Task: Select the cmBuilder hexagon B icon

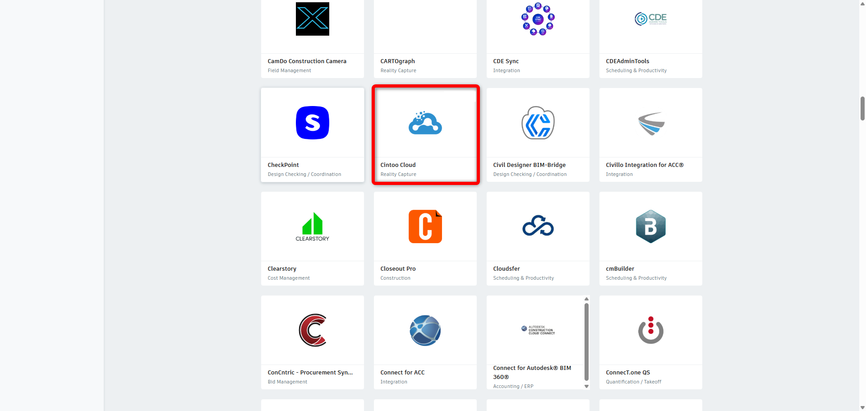Action: (x=651, y=226)
